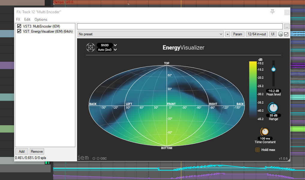Open the Options menu
The width and height of the screenshot is (305, 180).
41,19
